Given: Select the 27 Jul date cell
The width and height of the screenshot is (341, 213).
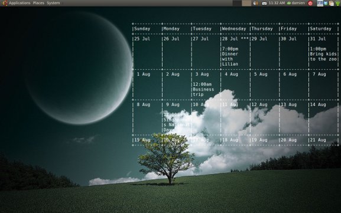Looking at the screenshot, I should coord(201,39).
